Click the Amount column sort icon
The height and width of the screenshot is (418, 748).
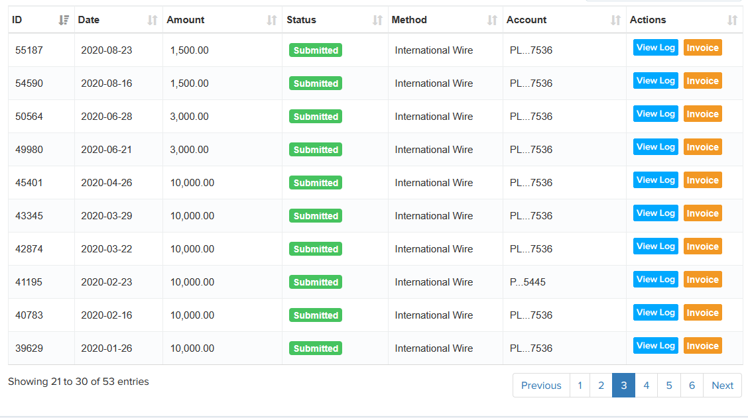(272, 21)
